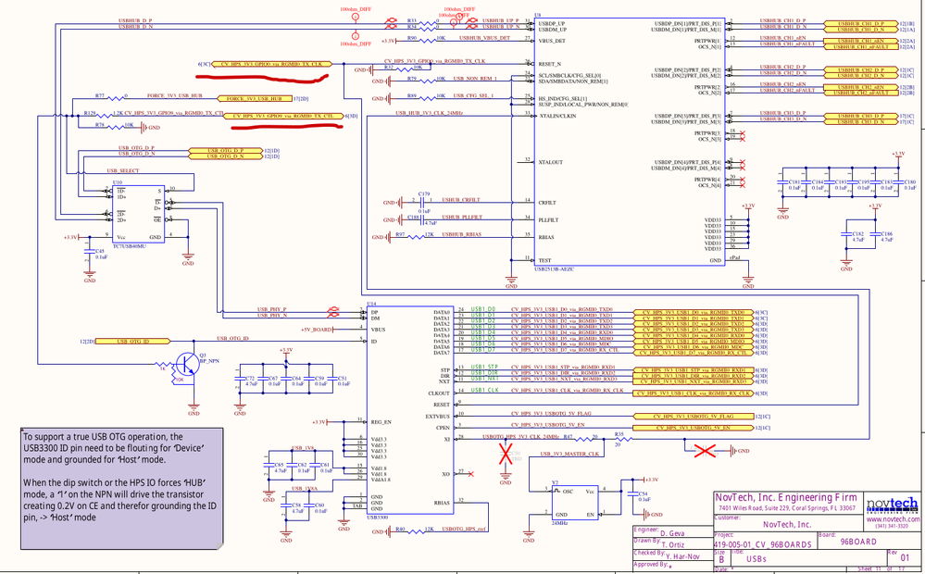Click the CV_HPS_3V3_USBOTG_5V_FLAG port label
This screenshot has width=925, height=574.
click(x=694, y=417)
